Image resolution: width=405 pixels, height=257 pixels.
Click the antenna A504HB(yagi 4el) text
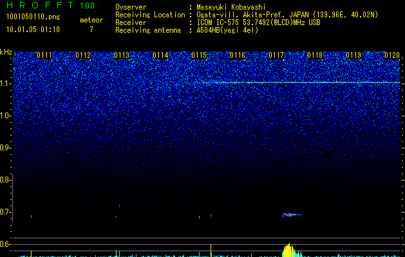tap(227, 30)
